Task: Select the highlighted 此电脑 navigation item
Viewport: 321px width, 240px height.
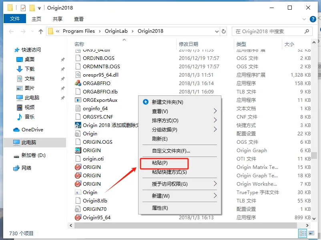Action: pos(35,143)
